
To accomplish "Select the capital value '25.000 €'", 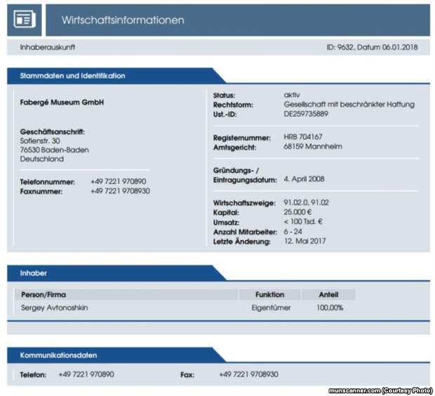I will [297, 212].
